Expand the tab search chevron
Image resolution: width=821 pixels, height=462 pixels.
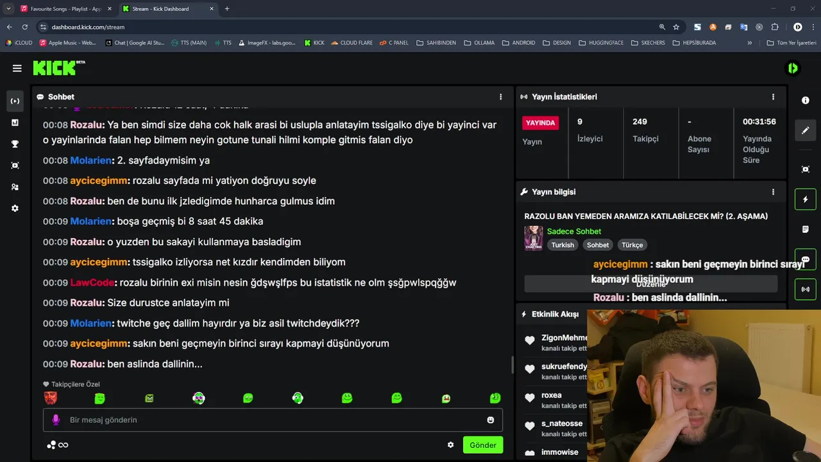[8, 9]
